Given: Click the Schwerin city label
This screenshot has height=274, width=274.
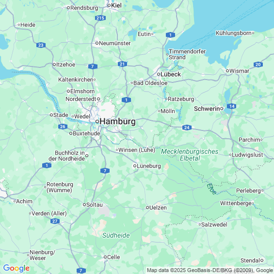Looking at the screenshot, I should pos(207,109).
